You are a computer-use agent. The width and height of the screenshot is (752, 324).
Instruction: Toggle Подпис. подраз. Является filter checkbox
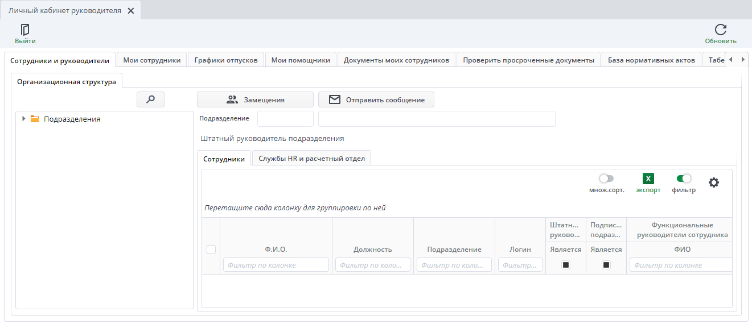coord(606,265)
